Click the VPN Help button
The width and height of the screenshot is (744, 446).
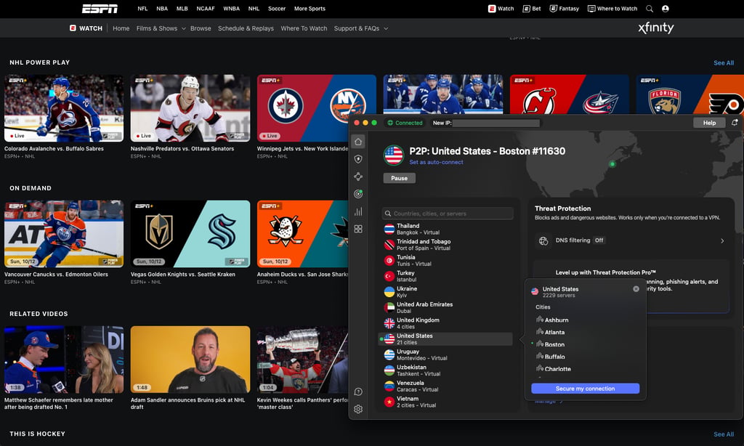[x=709, y=123]
